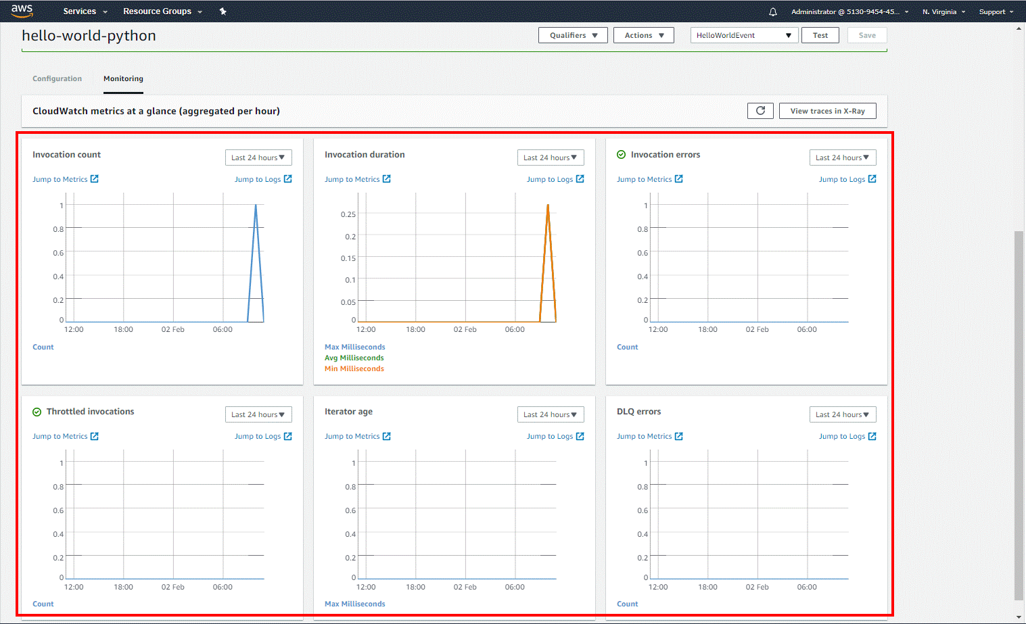
Task: Open Iterator age time range dropdown
Action: (x=551, y=414)
